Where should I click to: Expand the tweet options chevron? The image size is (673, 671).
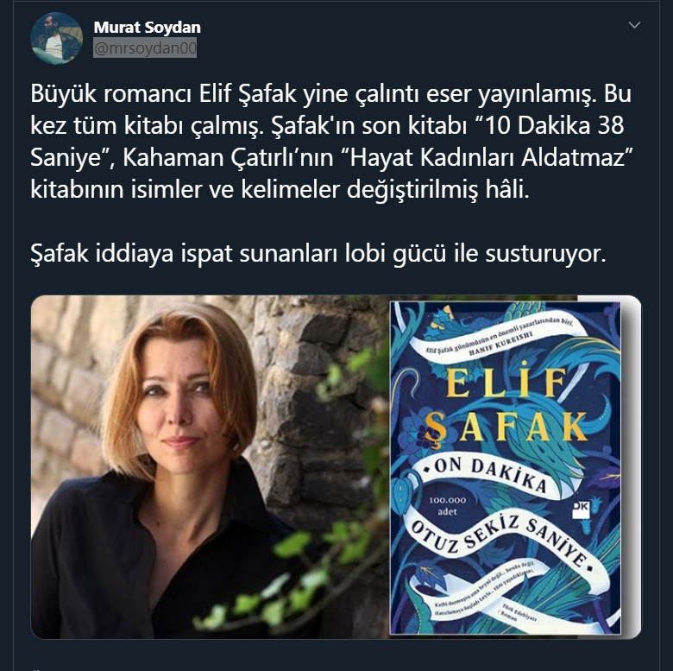coord(634,25)
